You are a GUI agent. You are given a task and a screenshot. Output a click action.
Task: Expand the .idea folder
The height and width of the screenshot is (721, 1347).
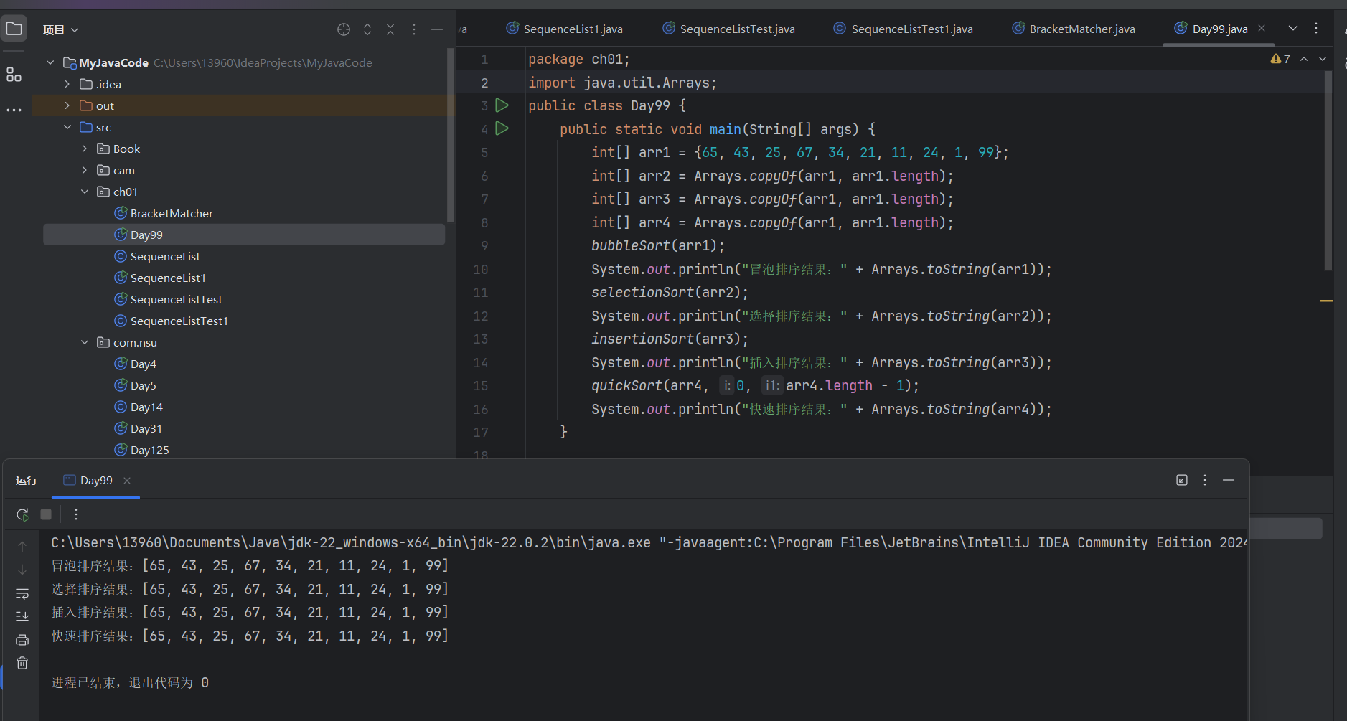click(67, 84)
